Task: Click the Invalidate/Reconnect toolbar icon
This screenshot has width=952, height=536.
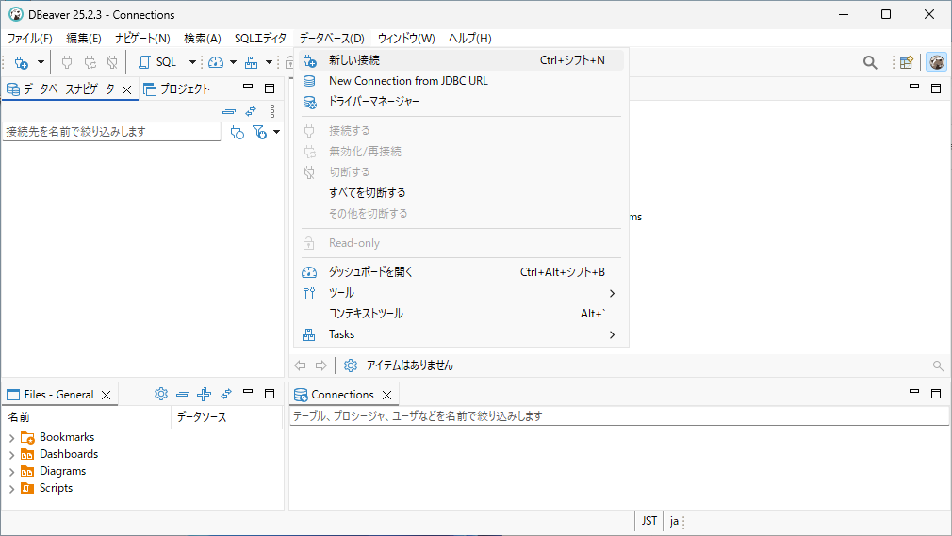Action: pyautogui.click(x=90, y=62)
